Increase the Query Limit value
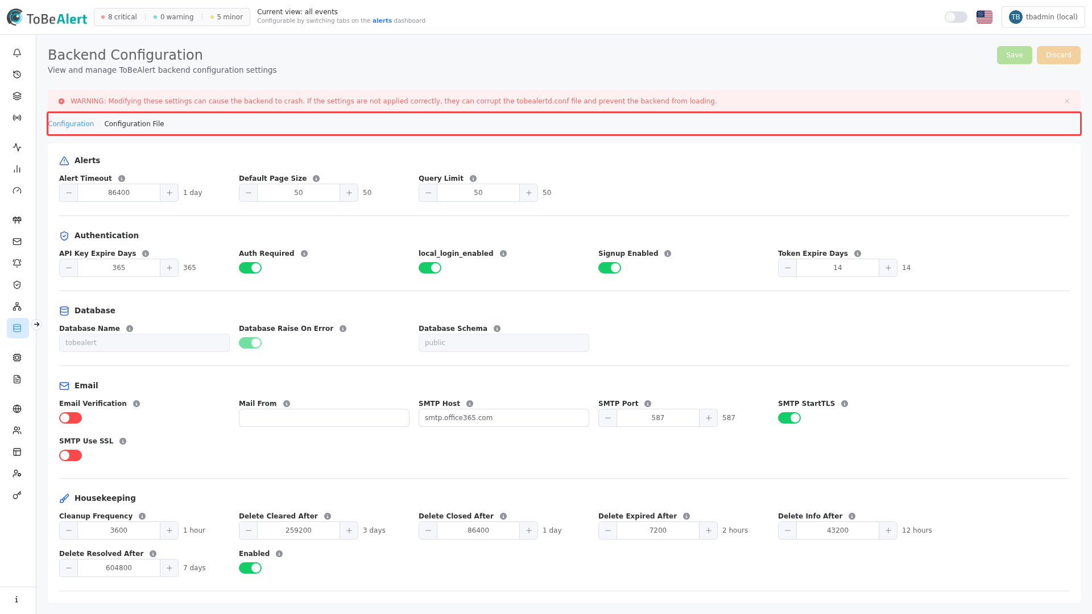Viewport: 1092px width, 614px height. 528,193
